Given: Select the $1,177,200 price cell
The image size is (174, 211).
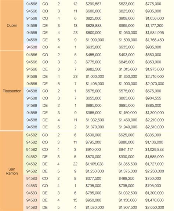Looking at the screenshot, I should 154,26.
